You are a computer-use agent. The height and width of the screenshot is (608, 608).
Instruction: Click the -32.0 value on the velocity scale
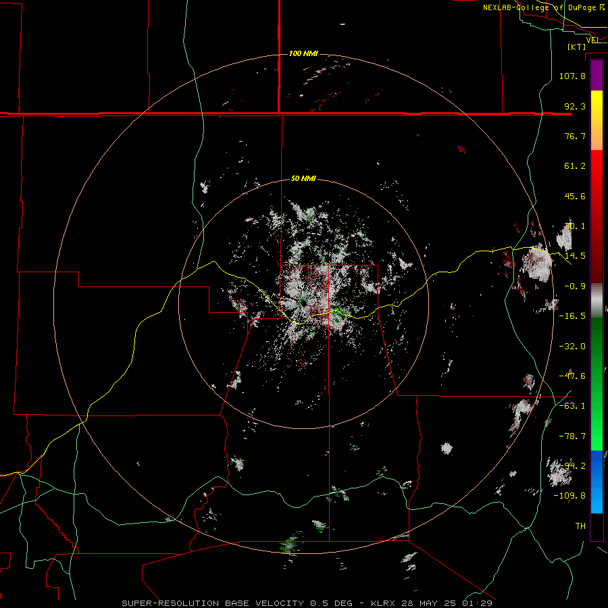pos(572,347)
